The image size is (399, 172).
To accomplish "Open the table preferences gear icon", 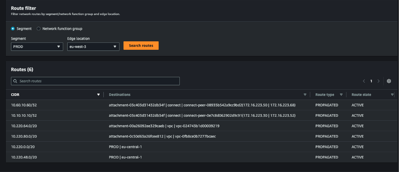I will pyautogui.click(x=389, y=81).
